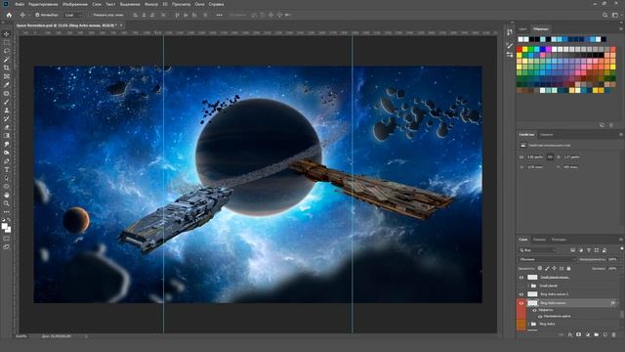The width and height of the screenshot is (625, 352).
Task: Collapse effects of selected Ring Astra layer
Action: coord(618,303)
